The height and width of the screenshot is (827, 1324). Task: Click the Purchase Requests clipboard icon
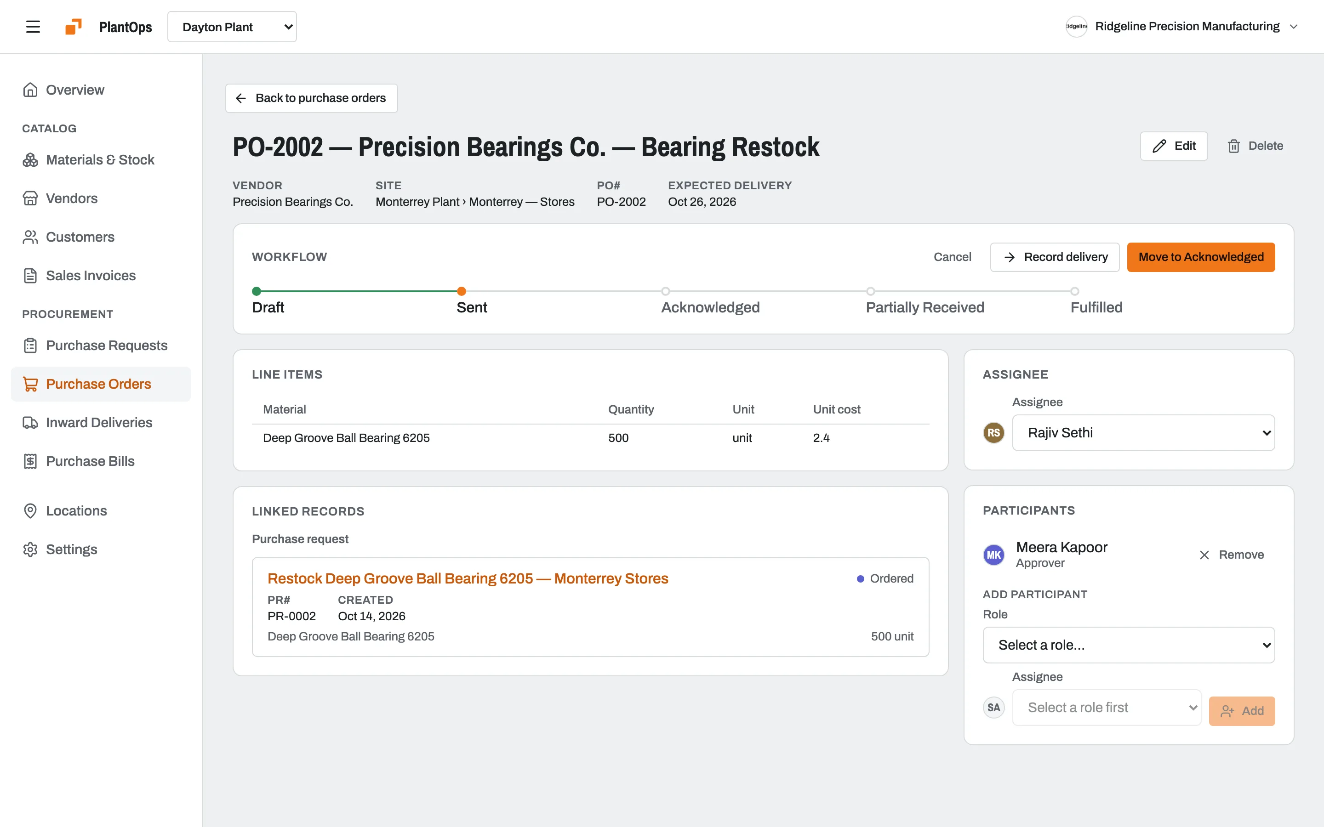point(30,346)
